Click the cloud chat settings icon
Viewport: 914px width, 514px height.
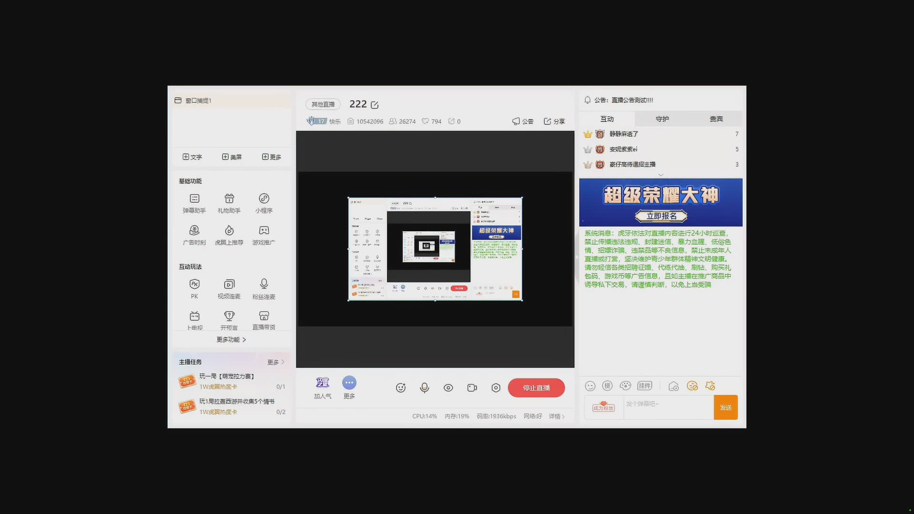click(674, 386)
